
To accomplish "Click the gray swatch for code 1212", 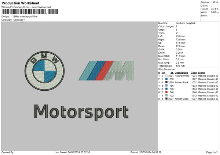I will point(166,95).
